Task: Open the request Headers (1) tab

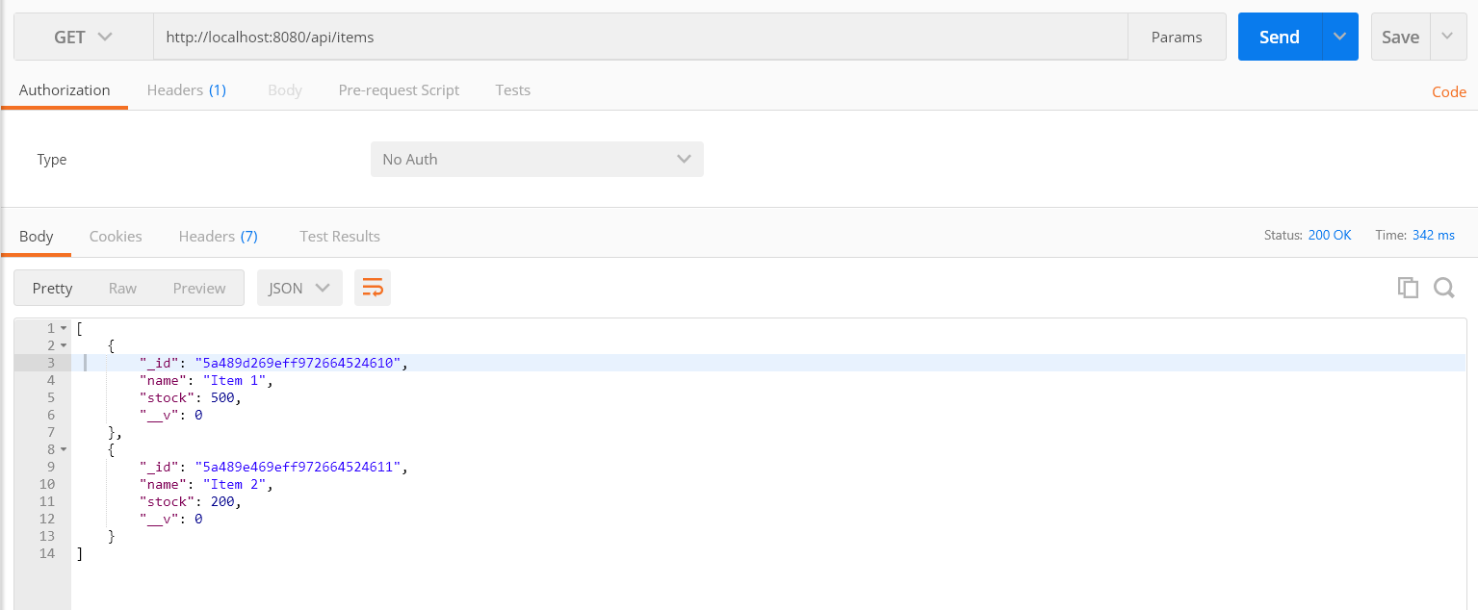Action: 187,89
